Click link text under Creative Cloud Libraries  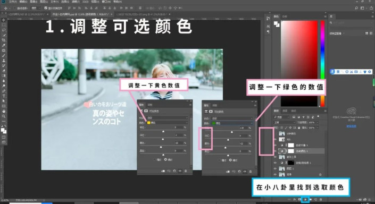[x=351, y=126]
